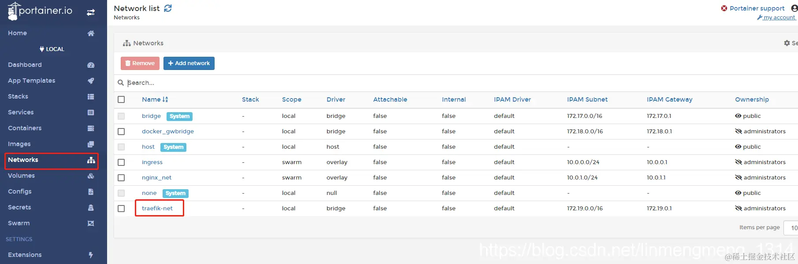Check the docker_gwbridge row checkbox

point(121,132)
